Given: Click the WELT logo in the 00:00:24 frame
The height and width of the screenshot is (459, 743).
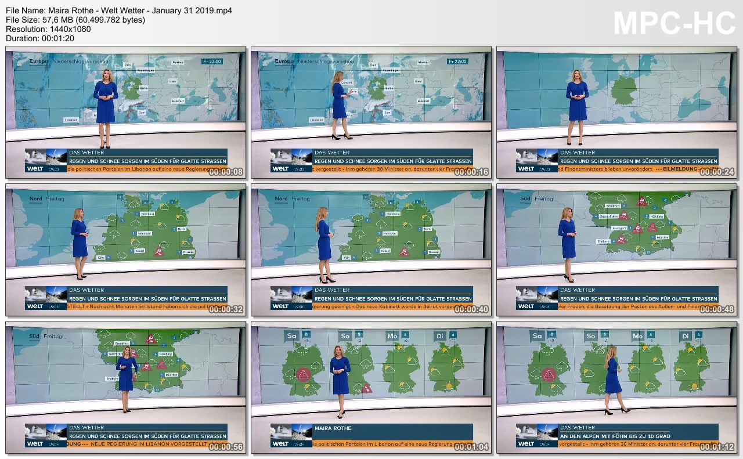Looking at the screenshot, I should 526,169.
